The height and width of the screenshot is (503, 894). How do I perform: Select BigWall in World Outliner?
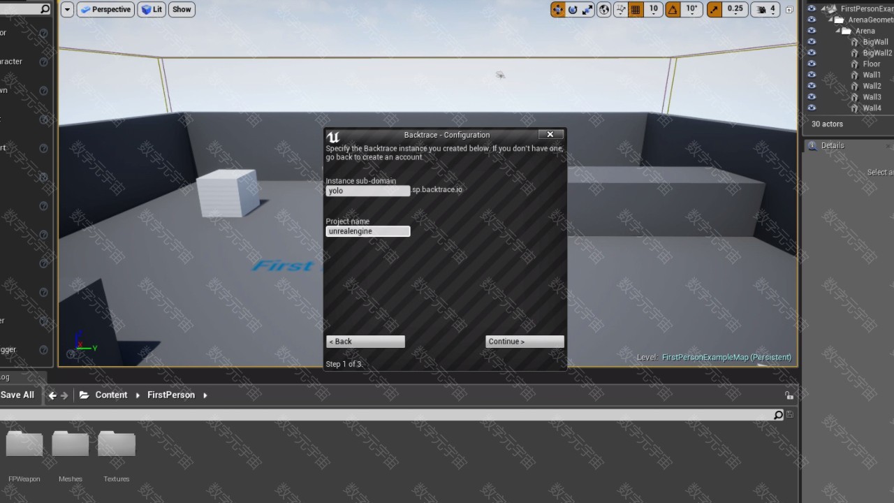(875, 42)
